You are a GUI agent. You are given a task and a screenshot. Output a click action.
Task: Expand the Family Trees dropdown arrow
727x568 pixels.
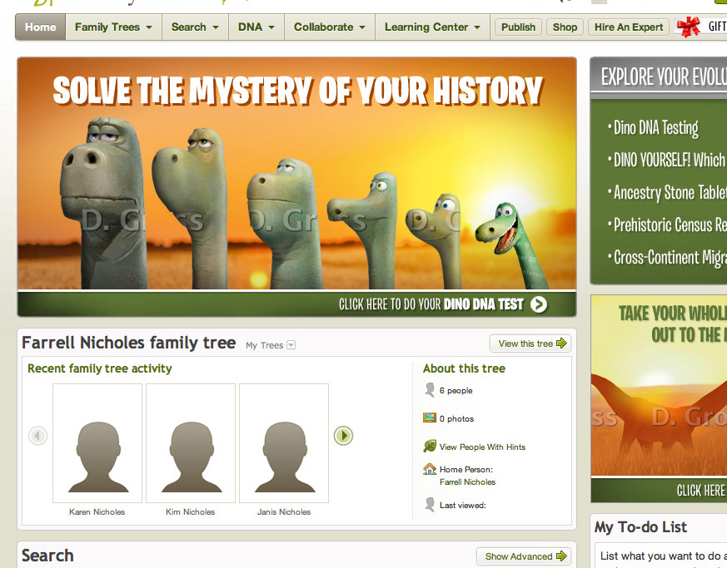click(149, 27)
